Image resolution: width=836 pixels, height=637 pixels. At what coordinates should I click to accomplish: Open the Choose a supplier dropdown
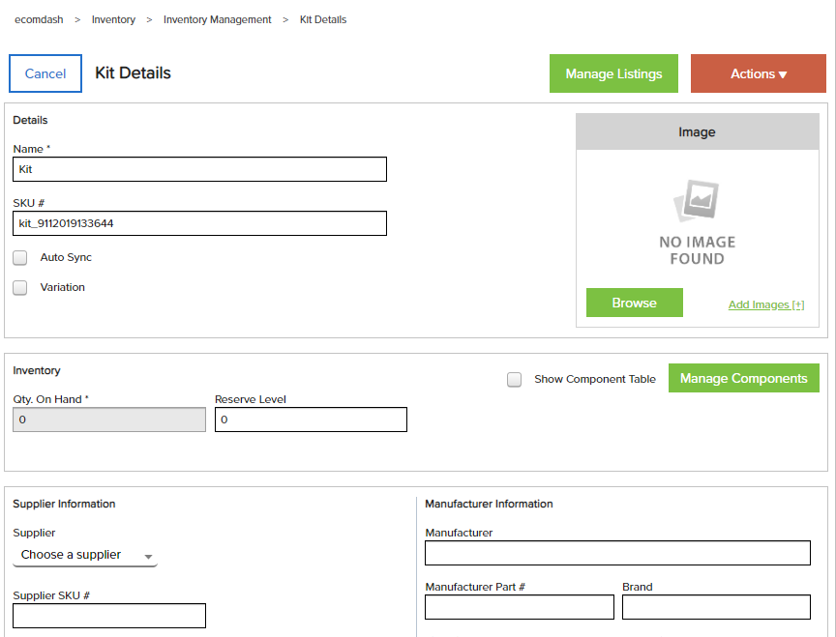point(85,555)
